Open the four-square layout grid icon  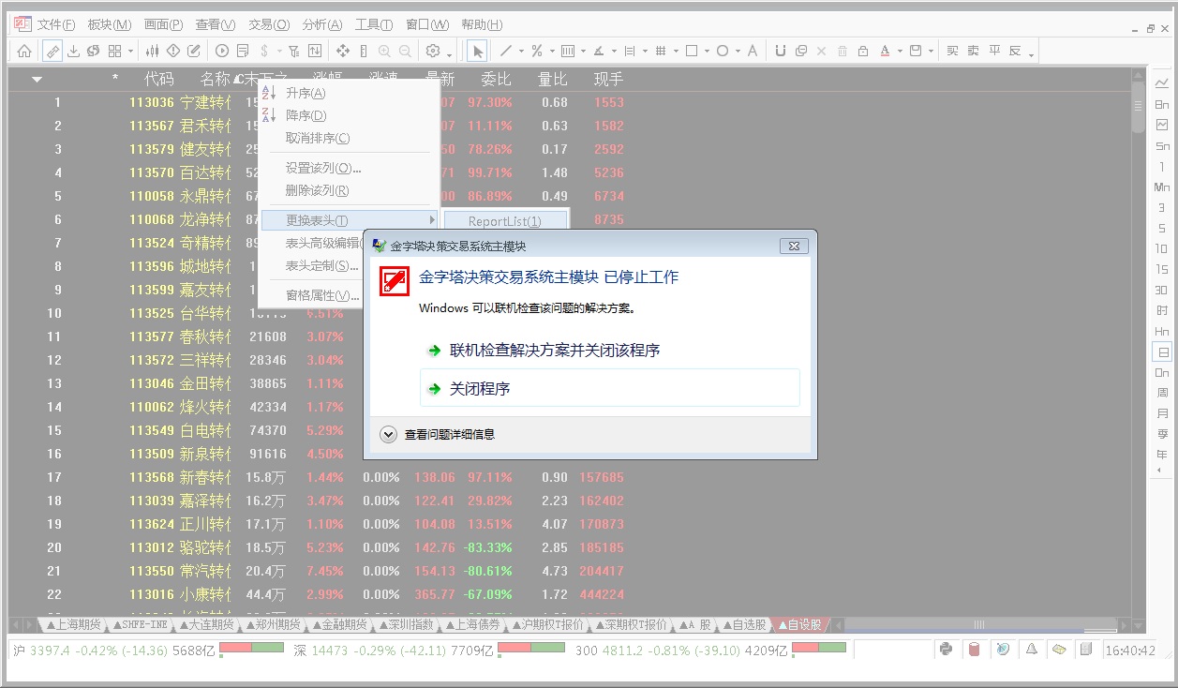[x=114, y=51]
